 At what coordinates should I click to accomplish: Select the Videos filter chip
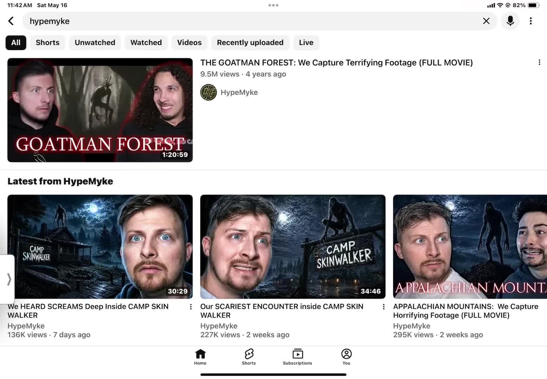point(189,42)
